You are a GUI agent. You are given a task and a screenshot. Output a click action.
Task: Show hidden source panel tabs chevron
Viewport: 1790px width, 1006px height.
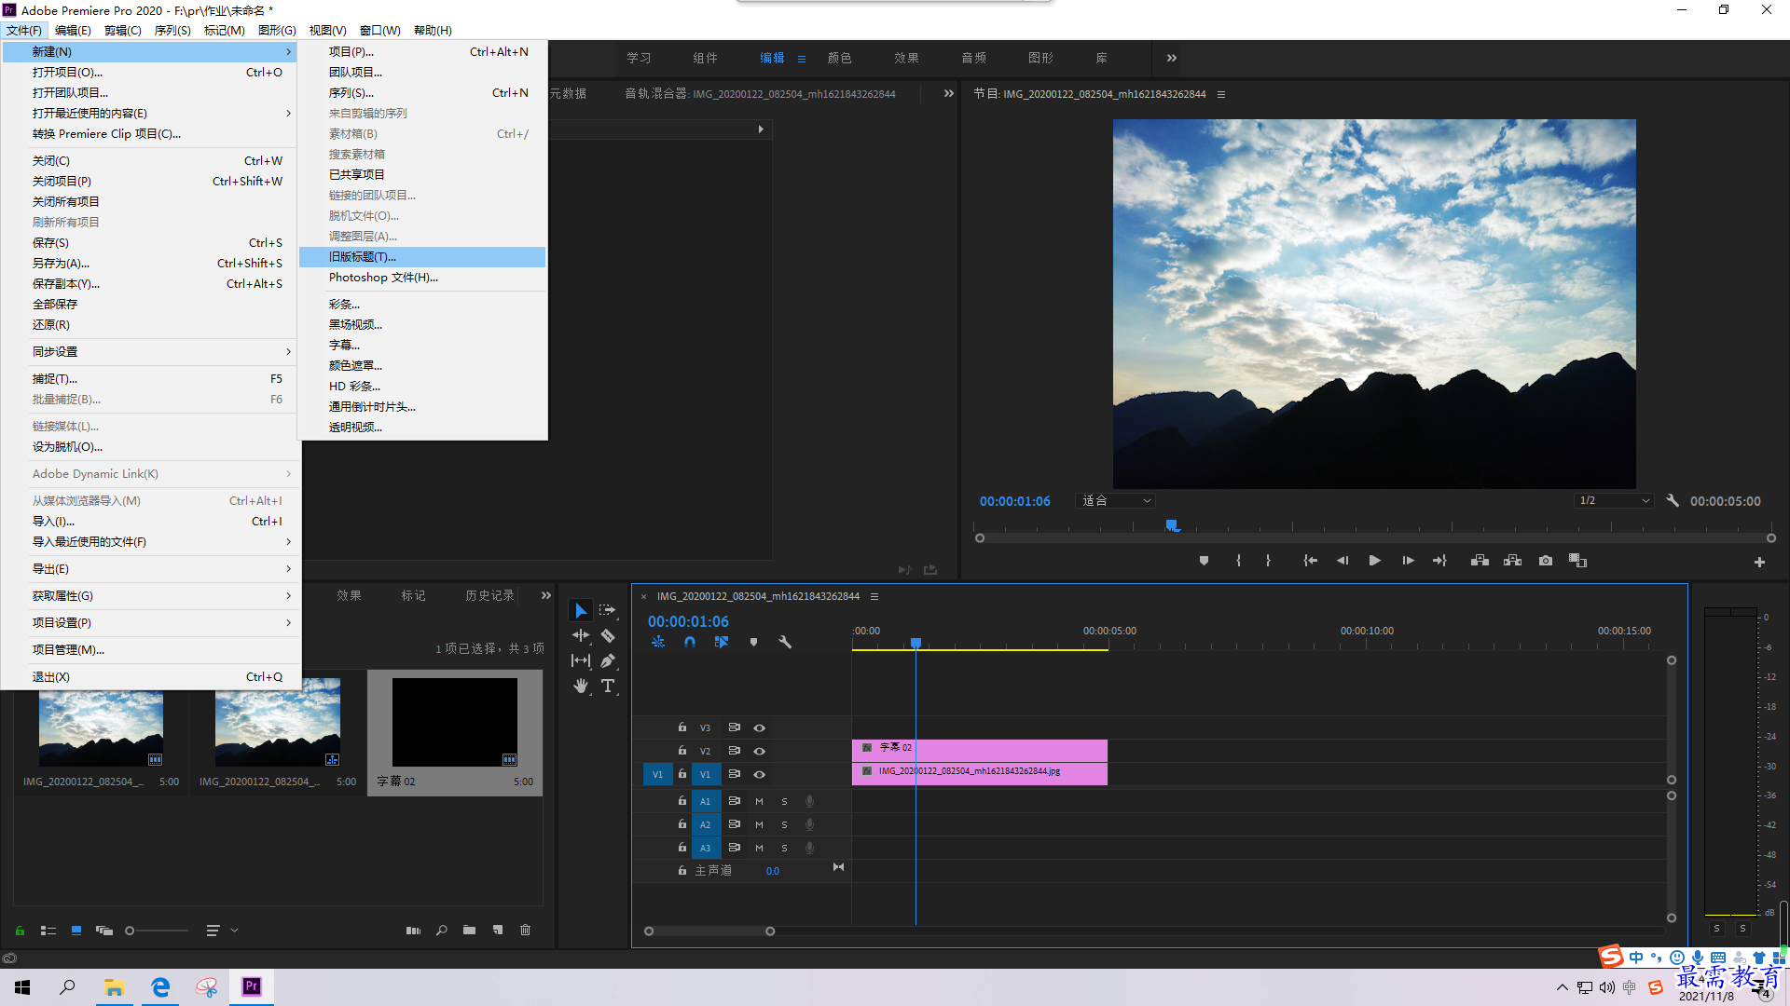click(x=949, y=93)
